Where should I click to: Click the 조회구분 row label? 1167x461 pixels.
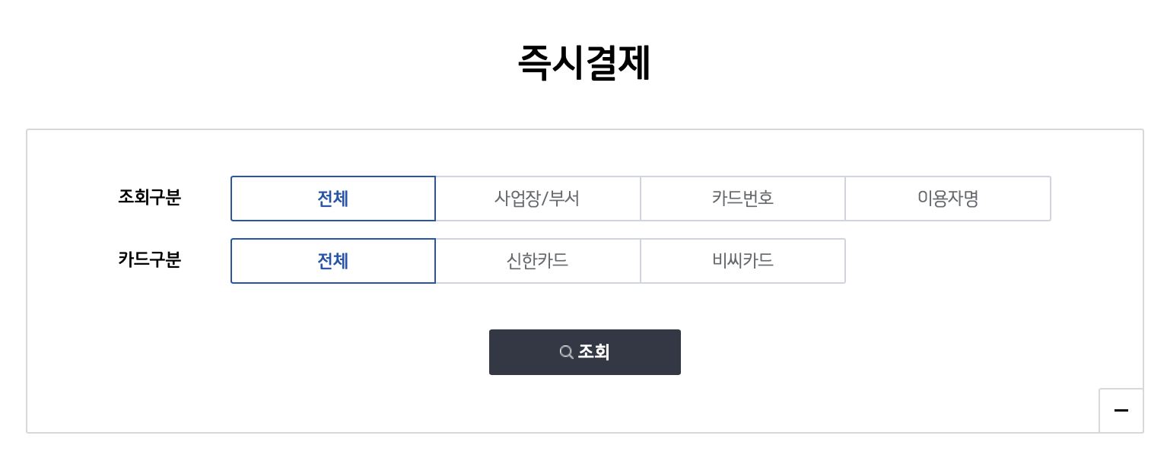click(149, 198)
